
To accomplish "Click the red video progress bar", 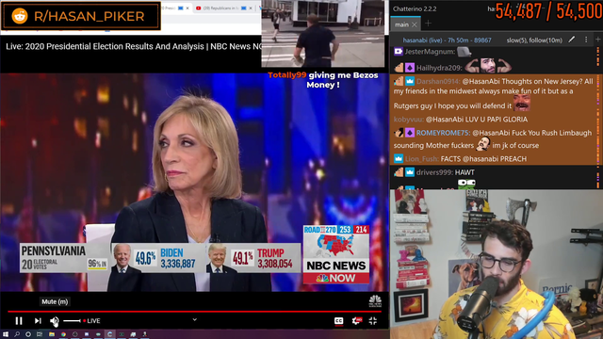I will (194, 311).
